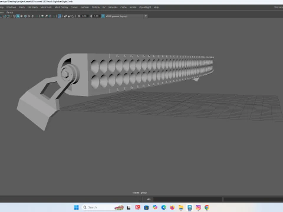Toggle use default material icon
Viewport: 283px width, 212px height.
tap(22, 16)
